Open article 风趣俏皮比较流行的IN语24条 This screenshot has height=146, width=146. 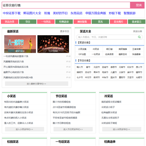point(18,77)
